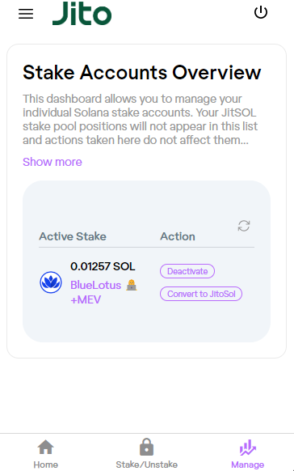Switch to the Stake/Unstake tab label
This screenshot has height=471, width=294.
[x=146, y=465]
